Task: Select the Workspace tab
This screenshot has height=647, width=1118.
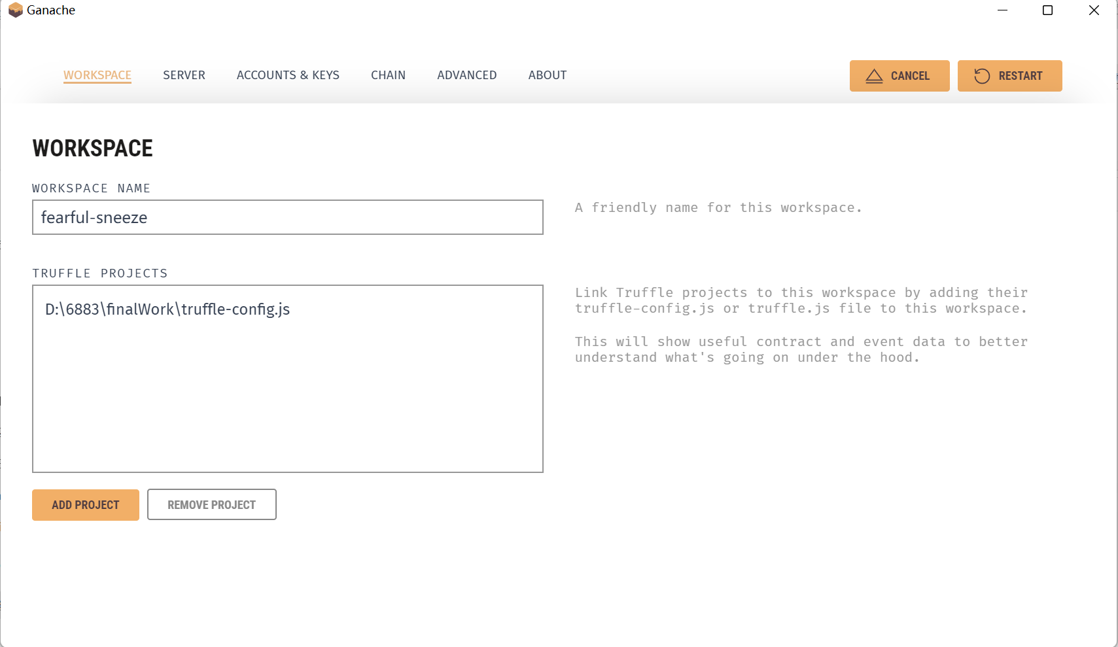Action: coord(97,75)
